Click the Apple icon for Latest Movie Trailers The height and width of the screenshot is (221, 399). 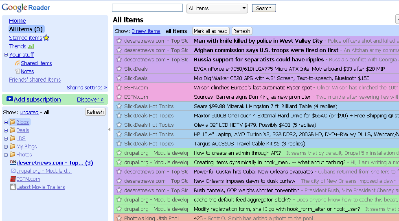(13, 187)
